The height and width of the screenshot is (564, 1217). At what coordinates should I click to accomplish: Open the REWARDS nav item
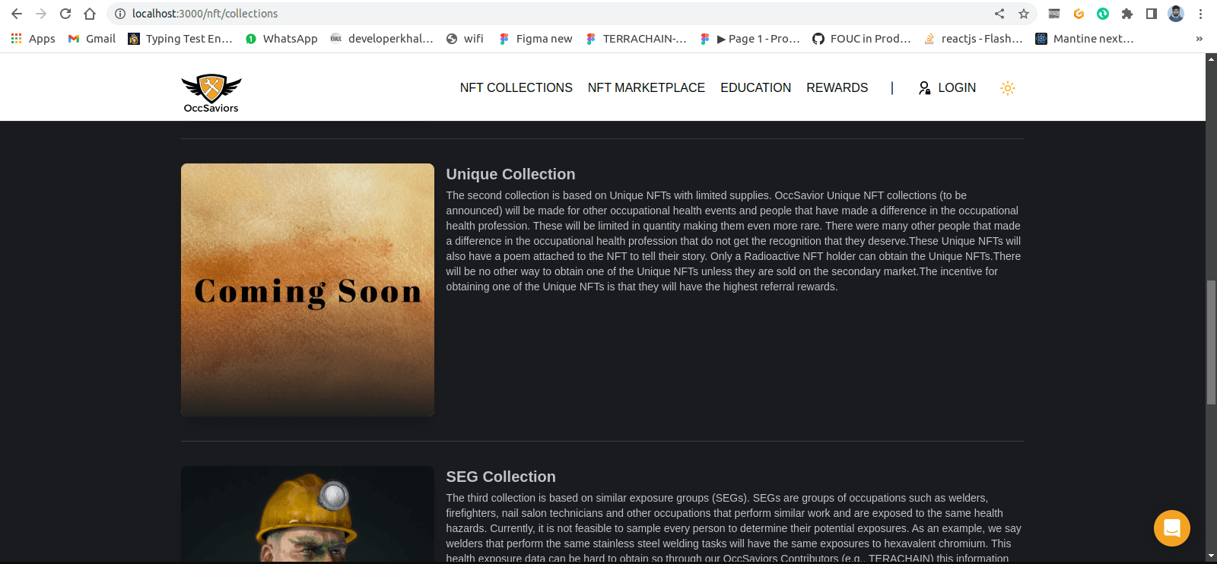pyautogui.click(x=837, y=88)
